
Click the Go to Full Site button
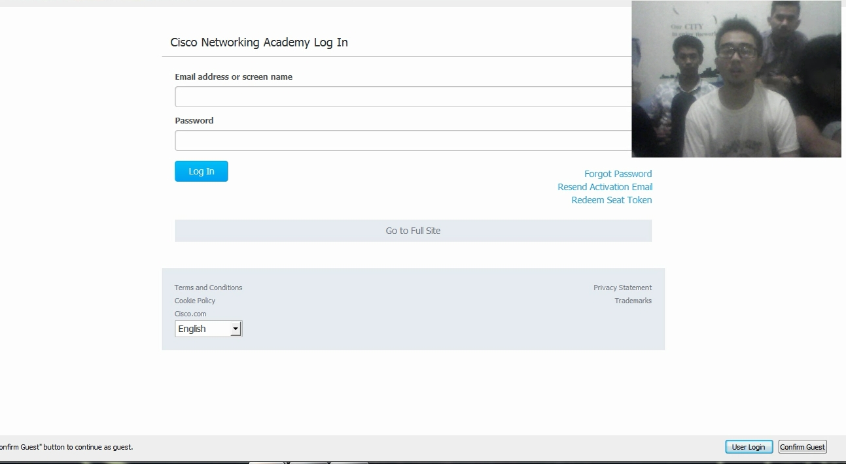(413, 231)
